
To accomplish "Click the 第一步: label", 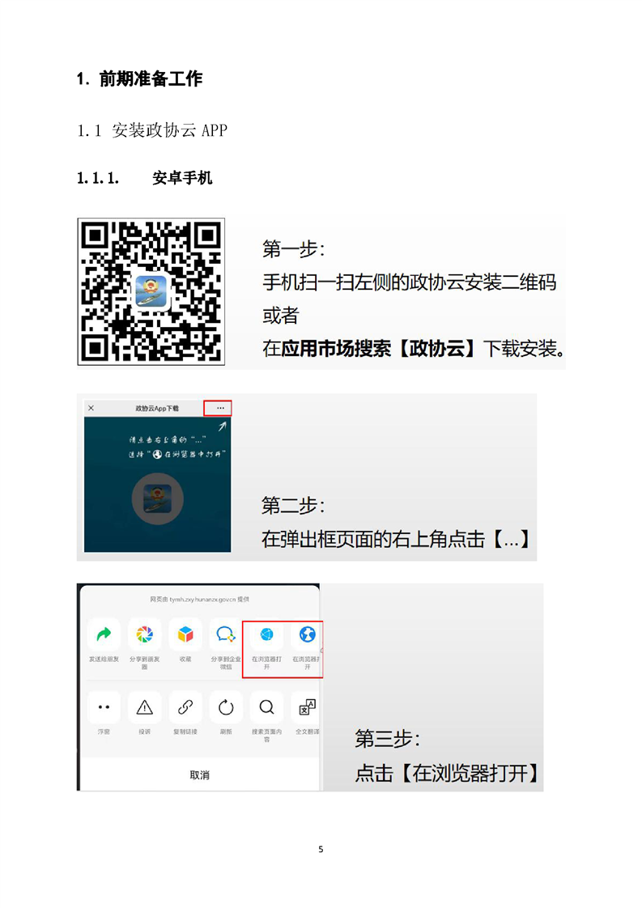I will pos(294,249).
